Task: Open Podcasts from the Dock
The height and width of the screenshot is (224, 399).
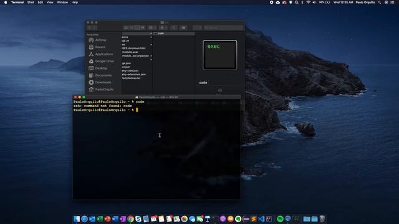Action: coord(223,219)
